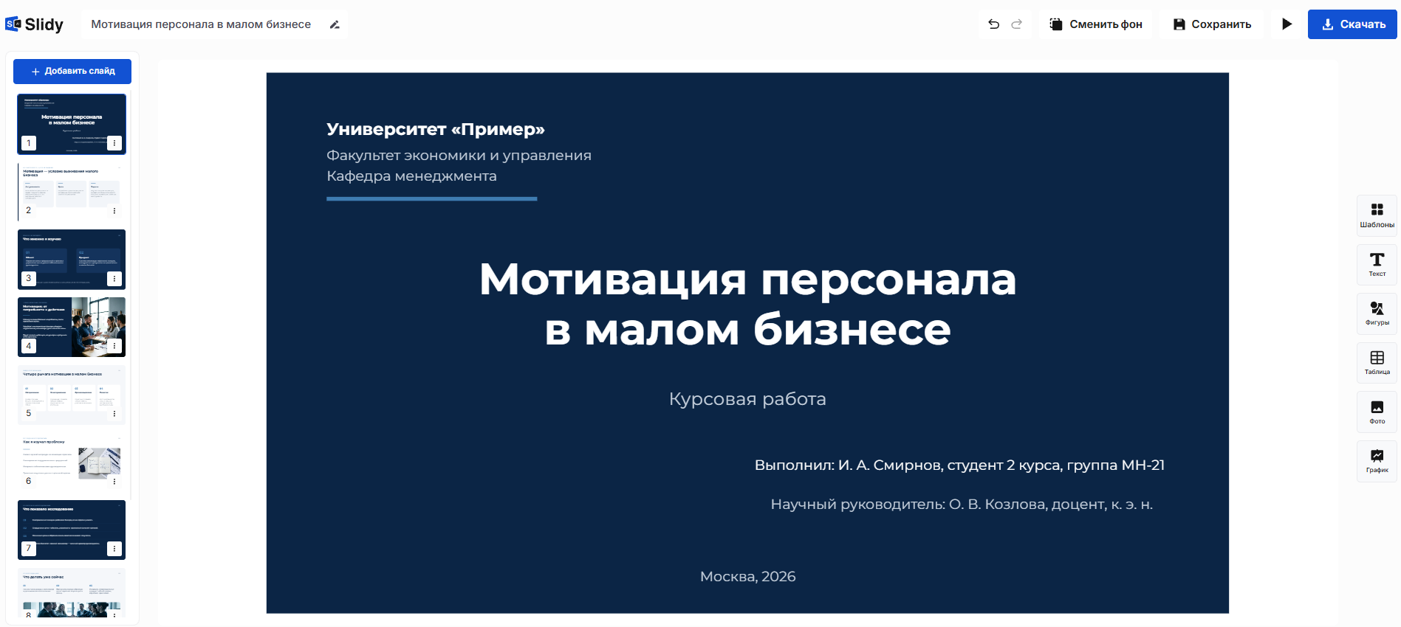This screenshot has width=1401, height=627.
Task: Insert a table with the Таблица tool
Action: [1377, 363]
